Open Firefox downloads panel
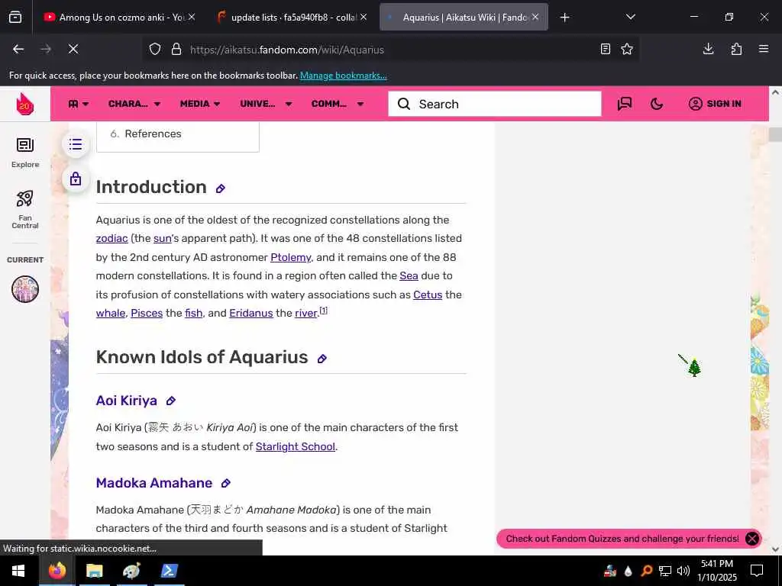782x586 pixels. (708, 49)
